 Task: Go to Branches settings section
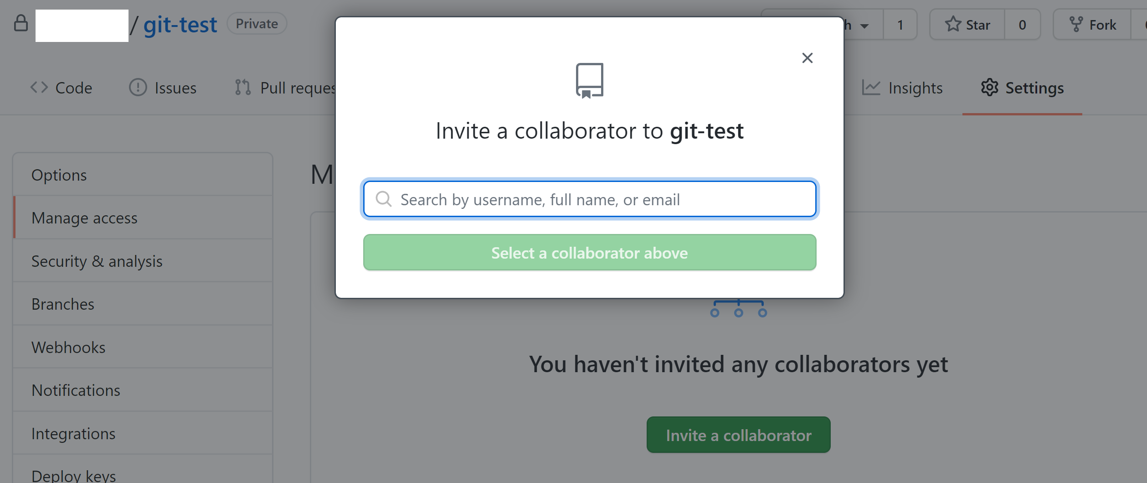tap(63, 304)
